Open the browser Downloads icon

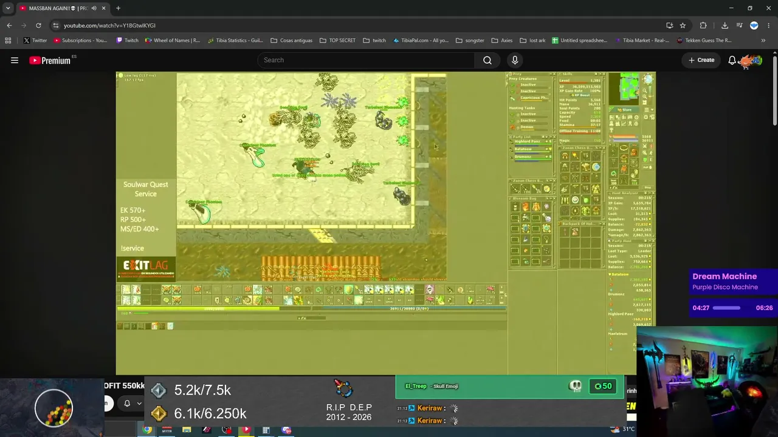(x=725, y=25)
